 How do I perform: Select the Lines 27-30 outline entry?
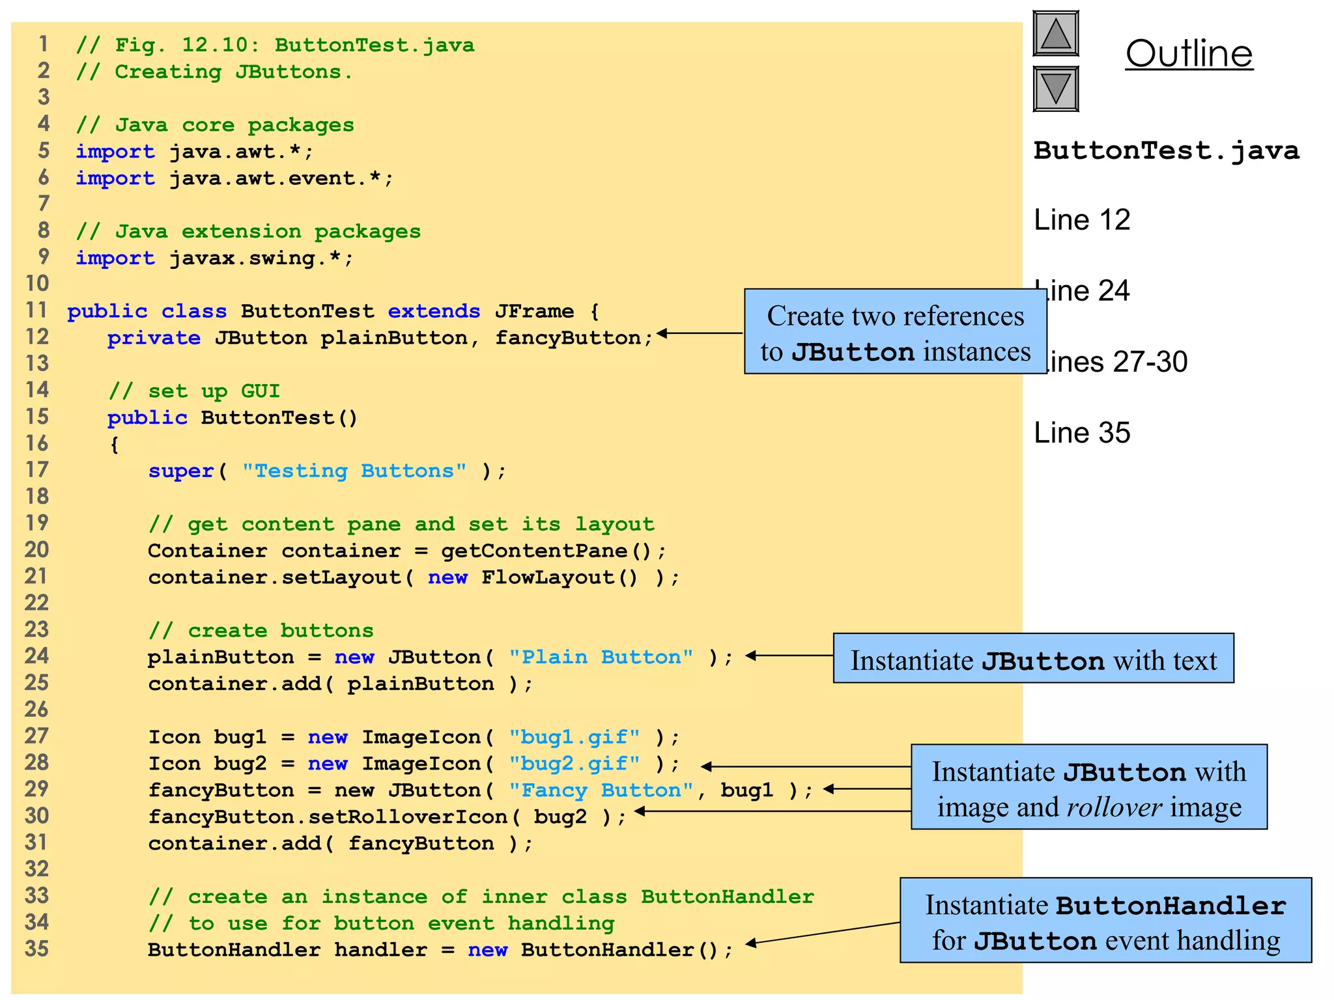pyautogui.click(x=1117, y=362)
